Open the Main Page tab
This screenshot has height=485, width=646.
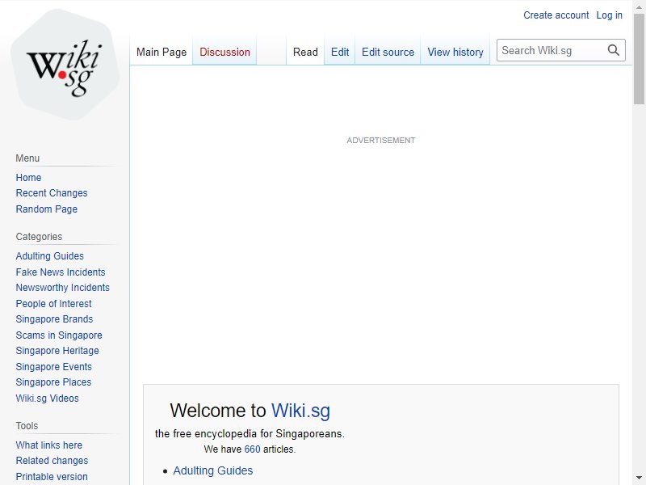pos(161,52)
